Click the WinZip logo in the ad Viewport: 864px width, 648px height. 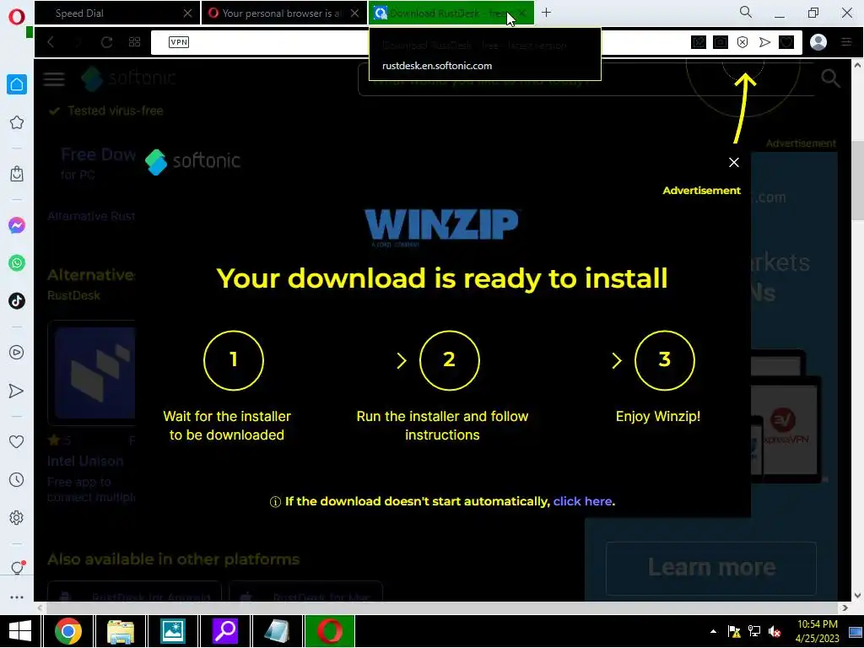(442, 228)
